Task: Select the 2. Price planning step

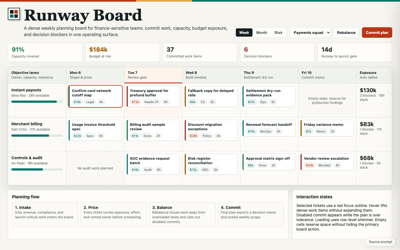Action: click(114, 214)
